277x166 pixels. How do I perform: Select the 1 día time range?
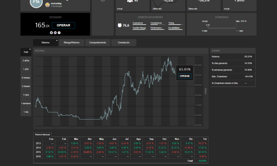tap(26, 112)
